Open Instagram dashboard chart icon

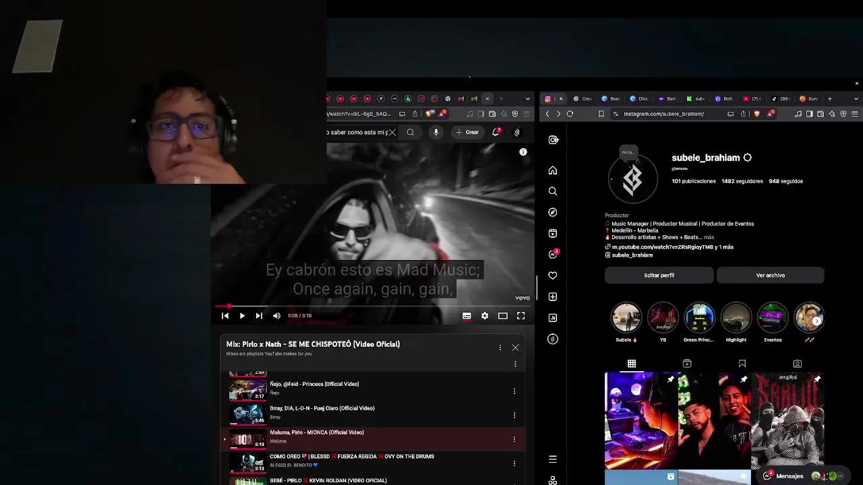coord(553,317)
